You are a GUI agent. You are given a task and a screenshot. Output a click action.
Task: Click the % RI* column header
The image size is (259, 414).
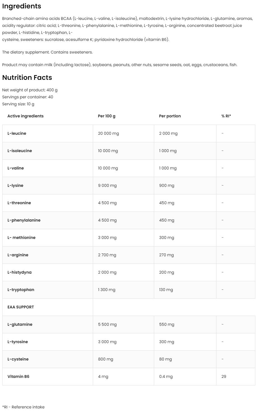point(226,116)
